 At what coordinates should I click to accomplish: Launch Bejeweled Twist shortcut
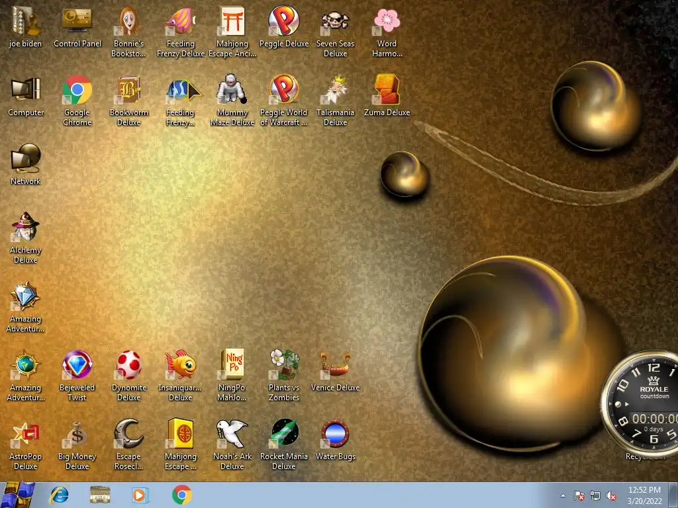click(77, 376)
